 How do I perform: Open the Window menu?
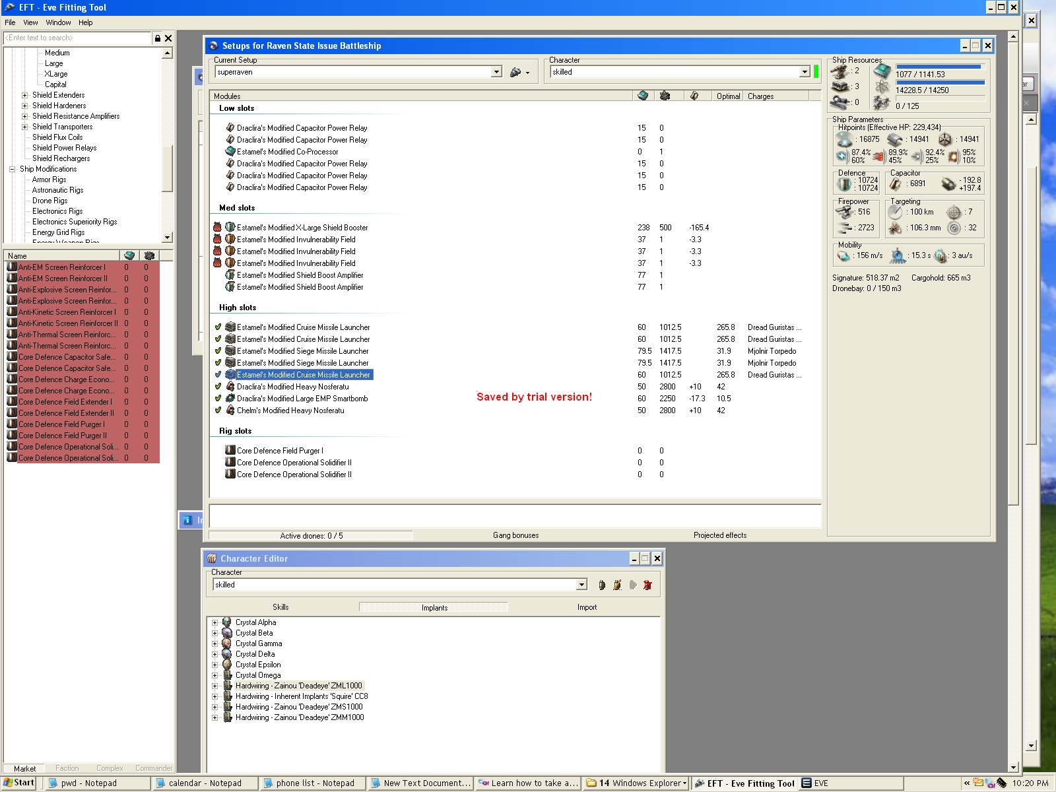point(58,22)
